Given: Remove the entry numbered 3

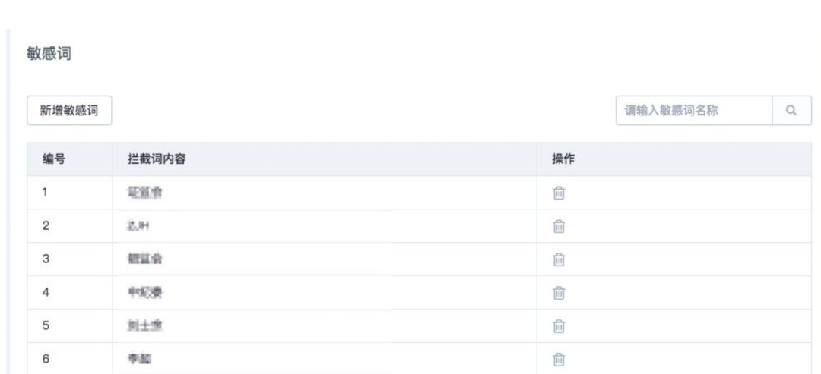Looking at the screenshot, I should coord(559,259).
